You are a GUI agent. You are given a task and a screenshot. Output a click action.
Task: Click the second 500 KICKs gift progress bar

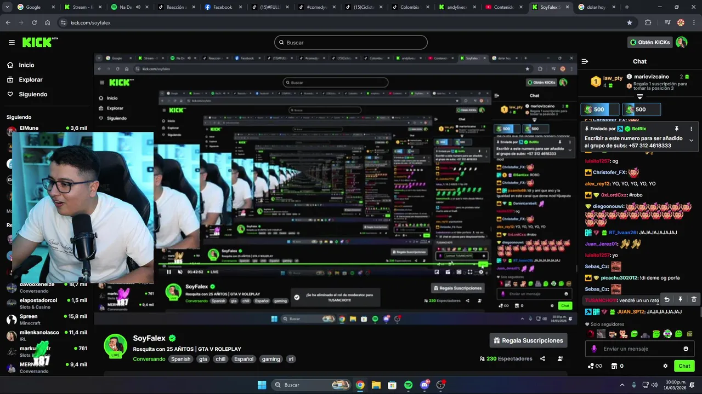tap(642, 109)
